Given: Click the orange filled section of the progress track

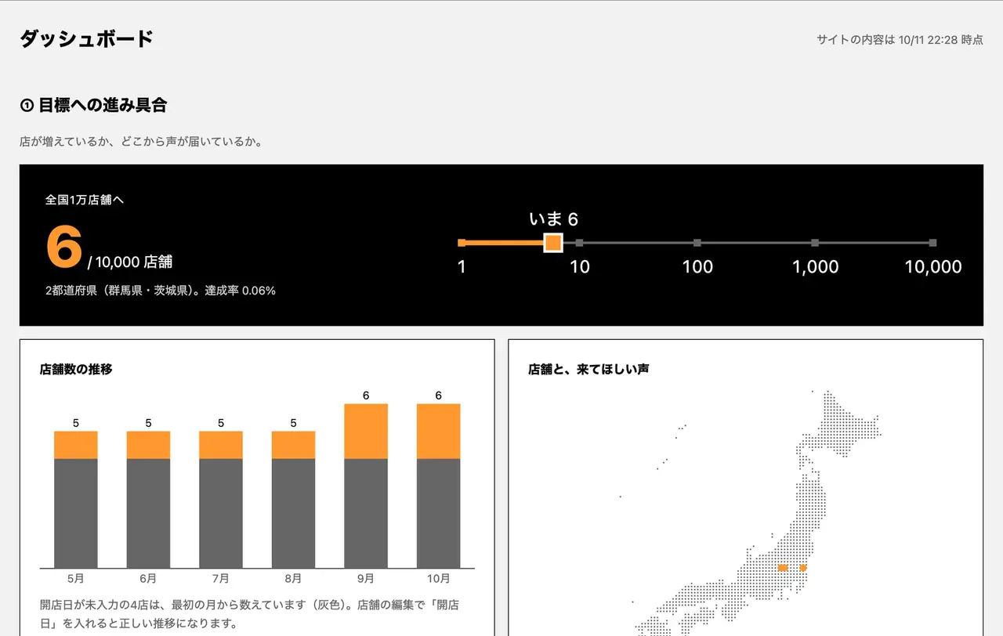Looking at the screenshot, I should [x=503, y=243].
